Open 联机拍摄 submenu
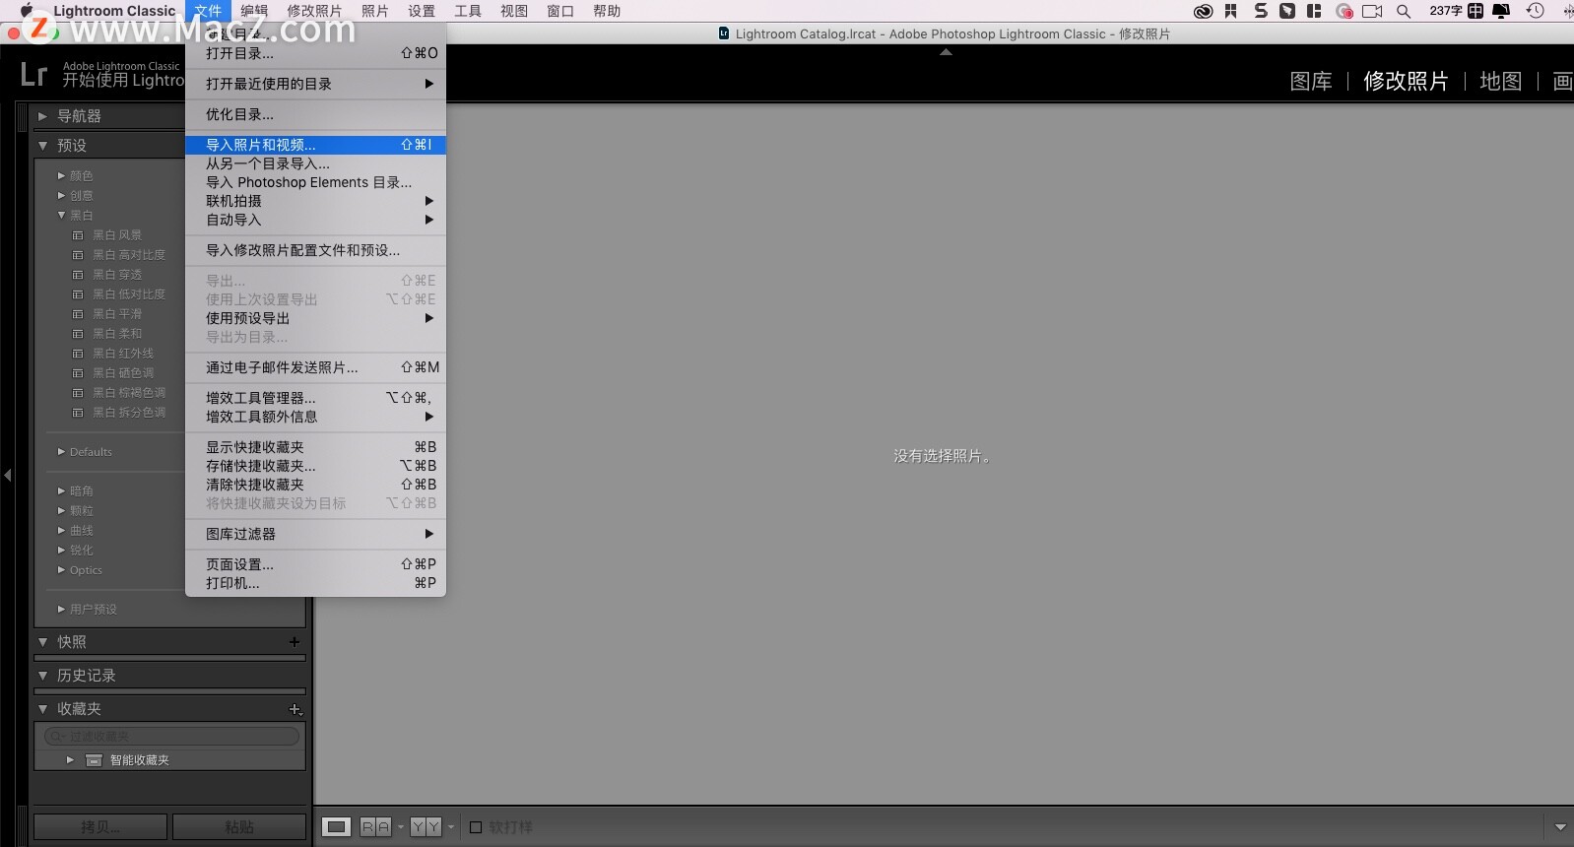Viewport: 1574px width, 847px height. click(x=315, y=201)
